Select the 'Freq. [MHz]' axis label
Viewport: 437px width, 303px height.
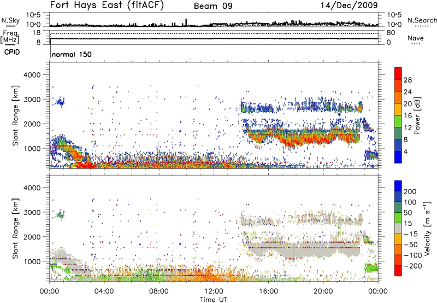[x=10, y=37]
